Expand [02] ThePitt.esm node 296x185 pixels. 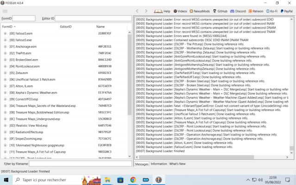coord(5,53)
